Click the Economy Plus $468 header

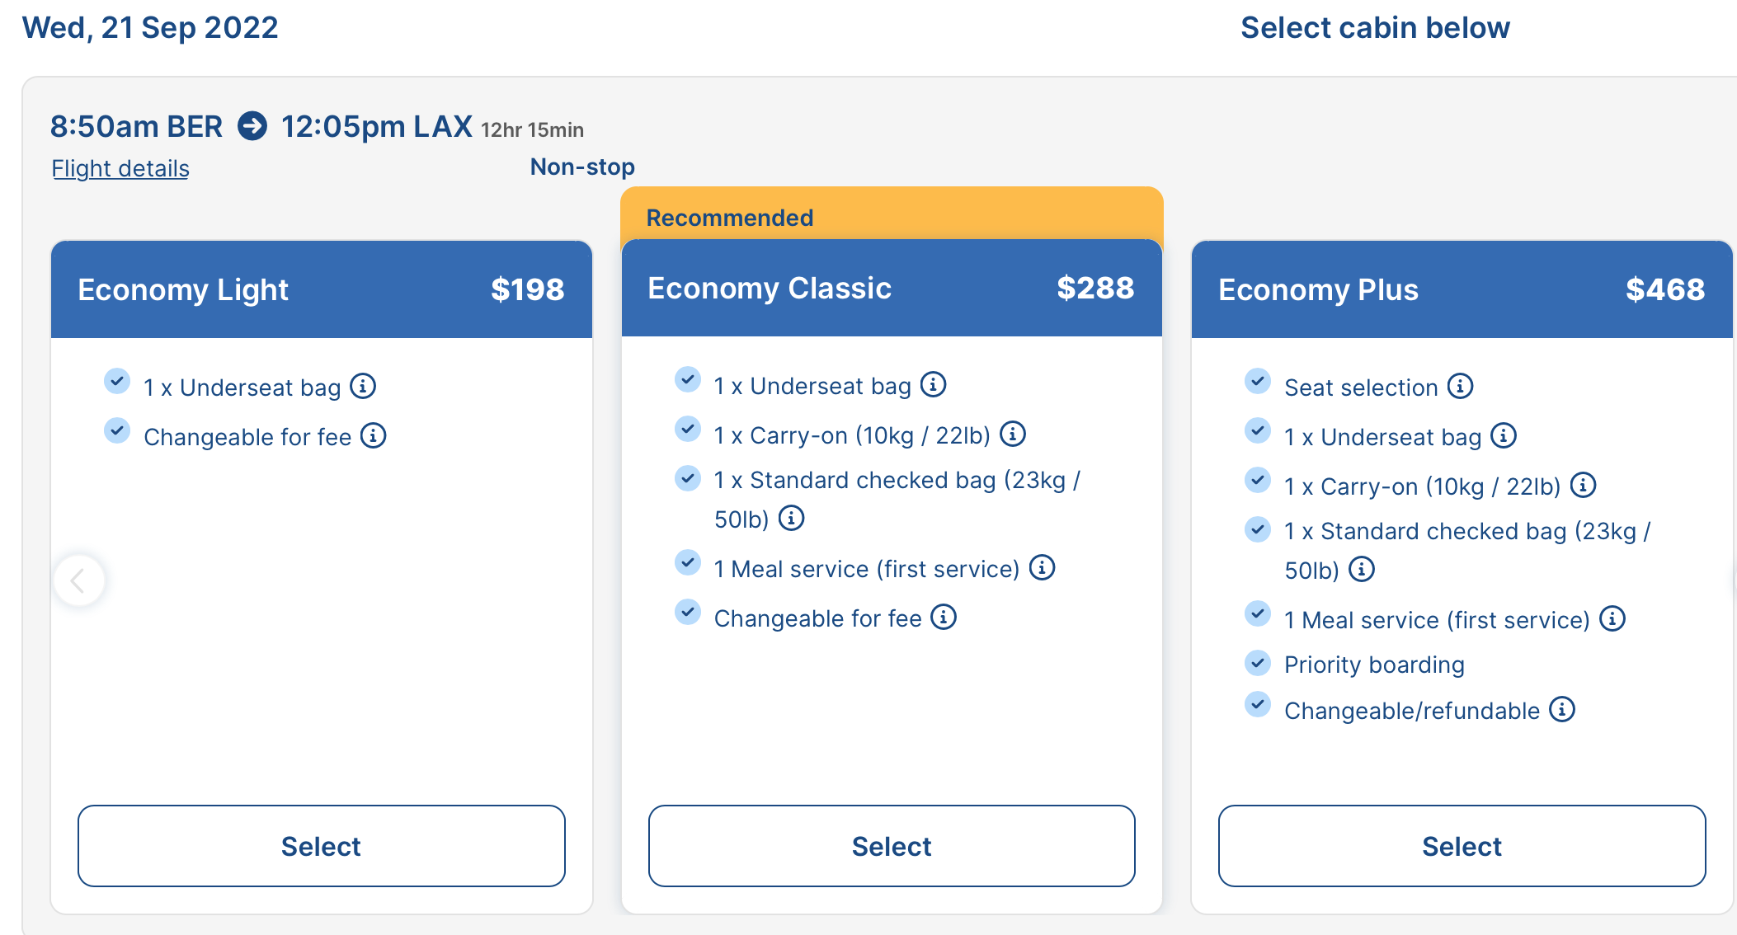1462,289
